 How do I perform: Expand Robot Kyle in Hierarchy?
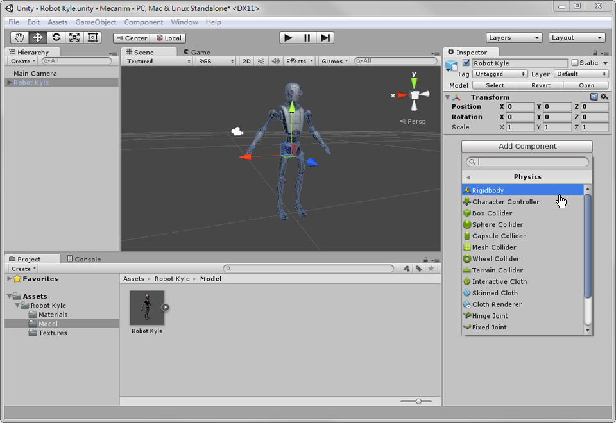click(x=10, y=83)
